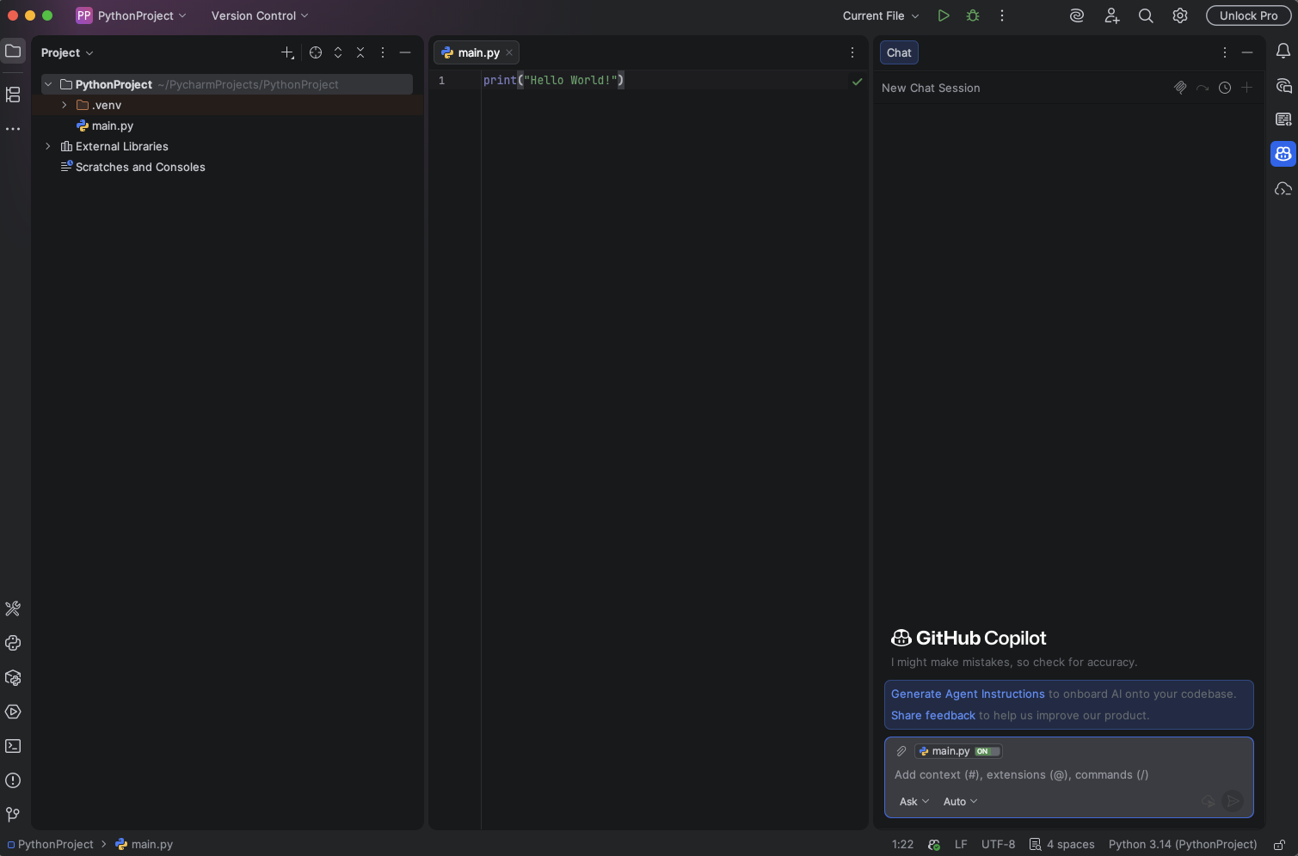Start a new chat session plus icon

[1247, 88]
